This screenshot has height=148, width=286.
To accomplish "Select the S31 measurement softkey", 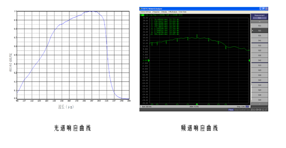I will pos(260,36).
